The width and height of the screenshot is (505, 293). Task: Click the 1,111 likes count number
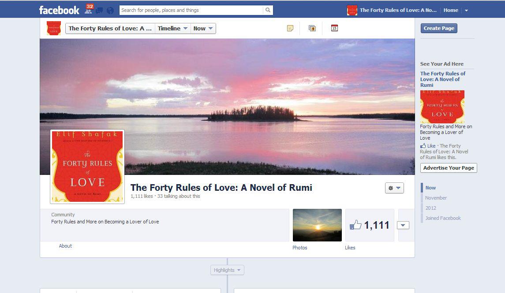tap(377, 225)
